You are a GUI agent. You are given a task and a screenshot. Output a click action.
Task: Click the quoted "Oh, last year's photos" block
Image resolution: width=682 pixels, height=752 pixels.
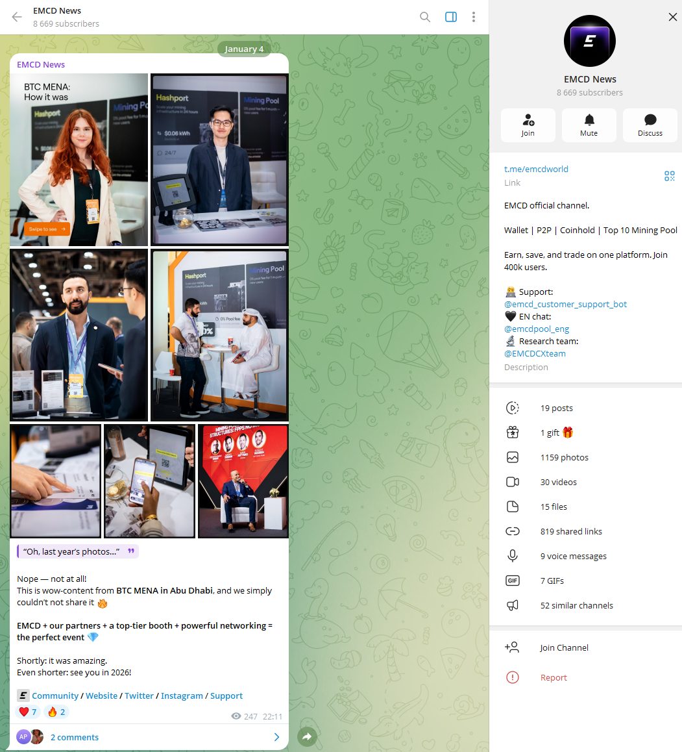78,551
